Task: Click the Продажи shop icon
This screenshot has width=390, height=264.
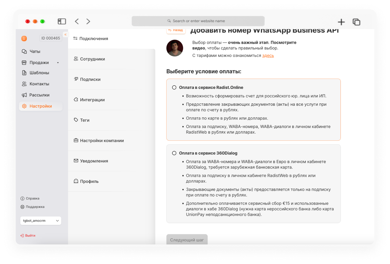Action: click(24, 63)
